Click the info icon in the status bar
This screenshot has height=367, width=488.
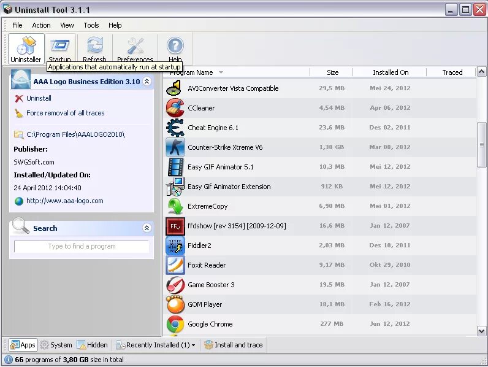point(9,360)
